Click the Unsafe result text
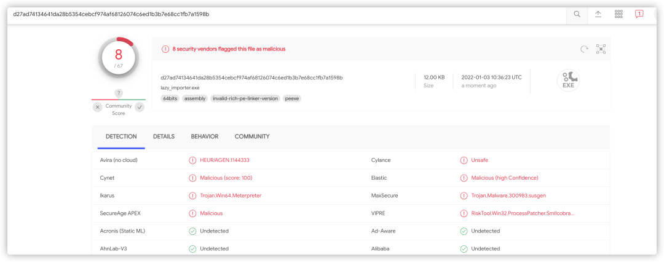 click(480, 161)
